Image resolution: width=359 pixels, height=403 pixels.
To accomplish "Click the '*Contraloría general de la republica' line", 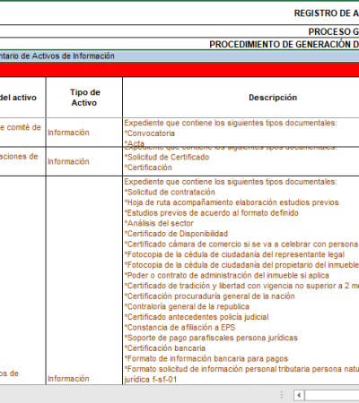I will [187, 306].
